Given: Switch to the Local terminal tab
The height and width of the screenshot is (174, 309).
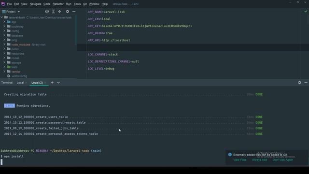Looking at the screenshot, I should [20, 83].
